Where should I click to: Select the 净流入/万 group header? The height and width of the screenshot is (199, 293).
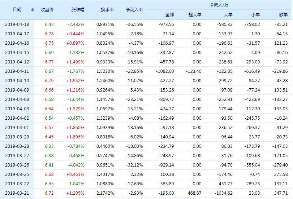[219, 5]
